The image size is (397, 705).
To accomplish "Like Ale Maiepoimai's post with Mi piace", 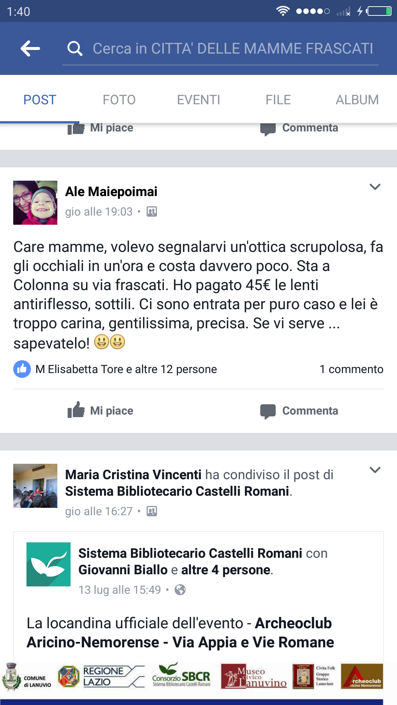I will point(100,411).
